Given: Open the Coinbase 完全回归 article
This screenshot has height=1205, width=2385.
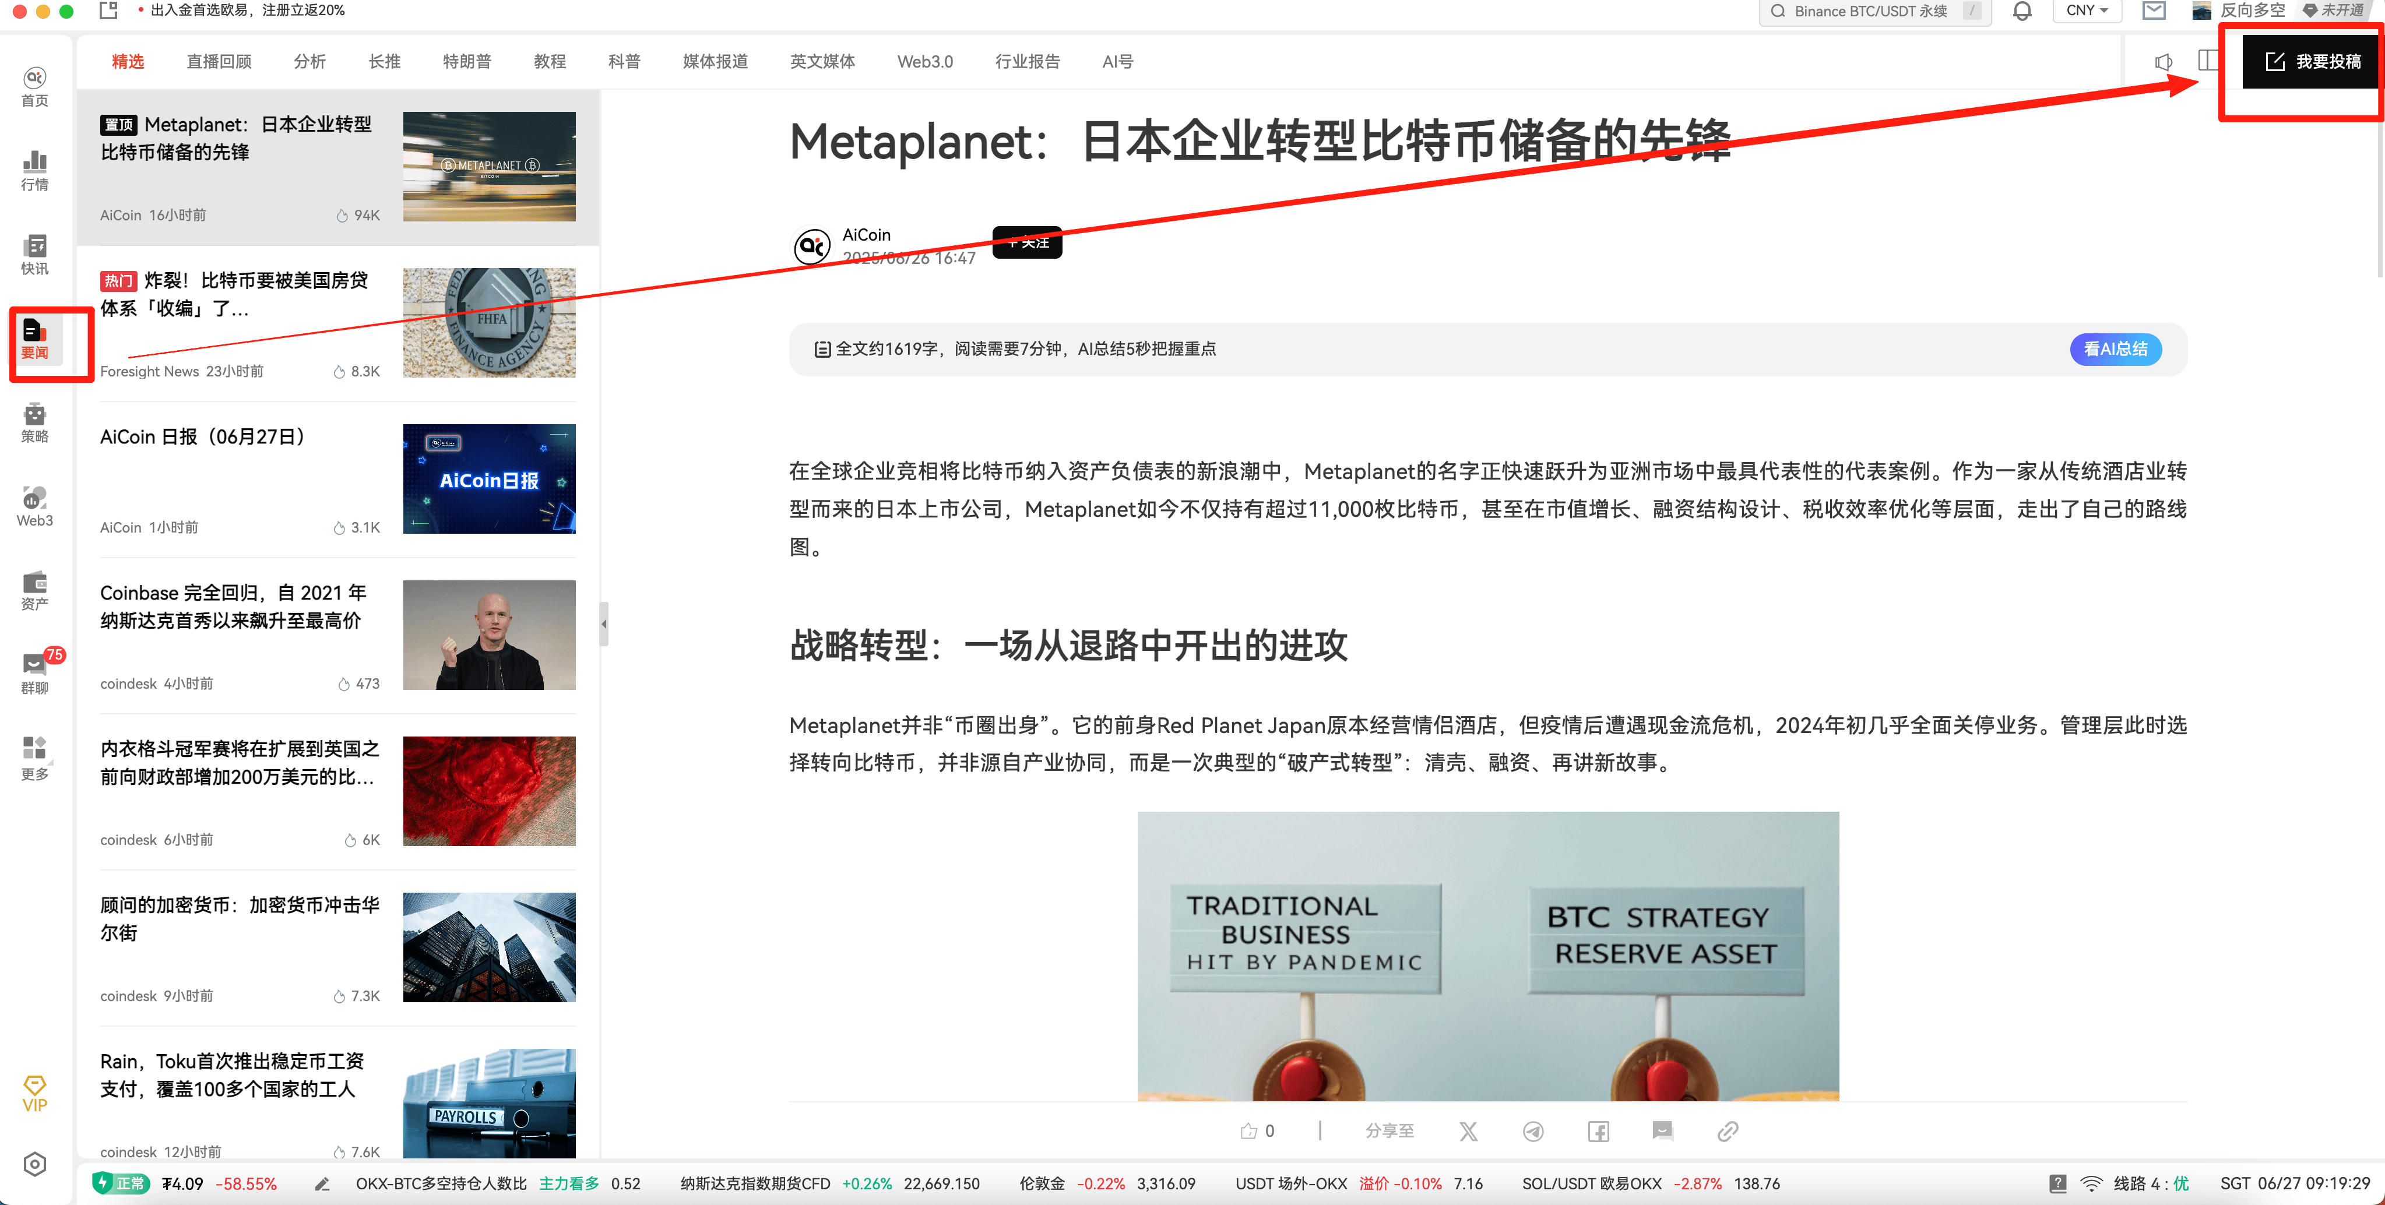Looking at the screenshot, I should point(338,635).
